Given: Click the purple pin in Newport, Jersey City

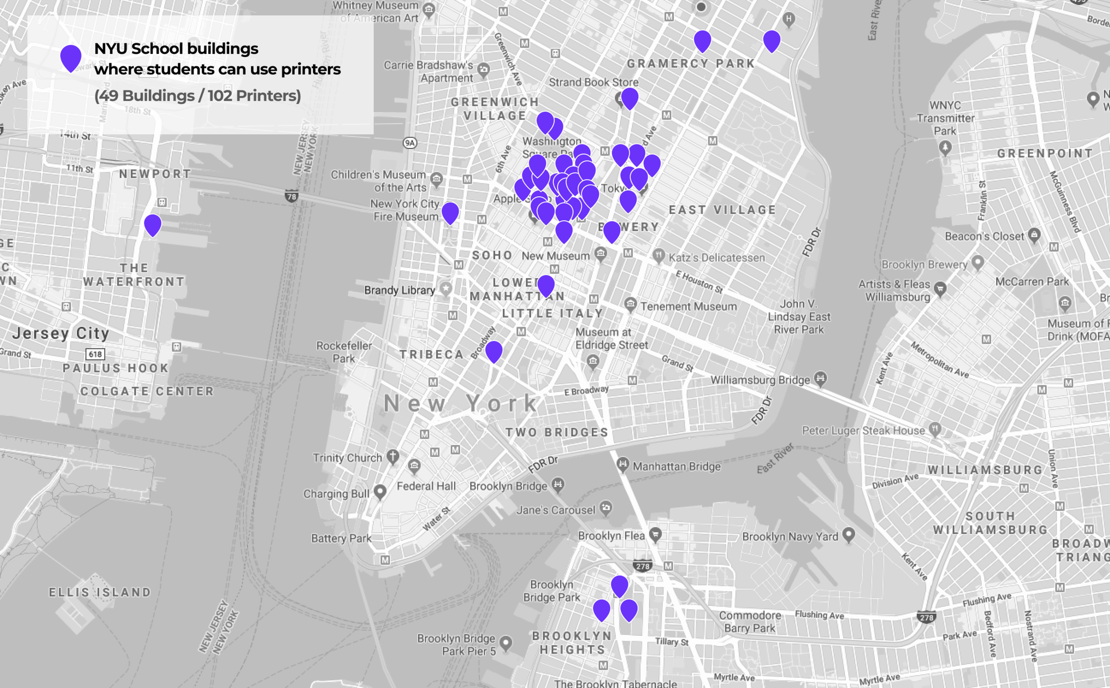Looking at the screenshot, I should [x=153, y=224].
